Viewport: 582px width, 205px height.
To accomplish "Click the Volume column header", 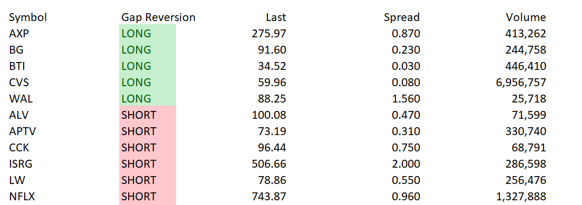I will click(526, 17).
